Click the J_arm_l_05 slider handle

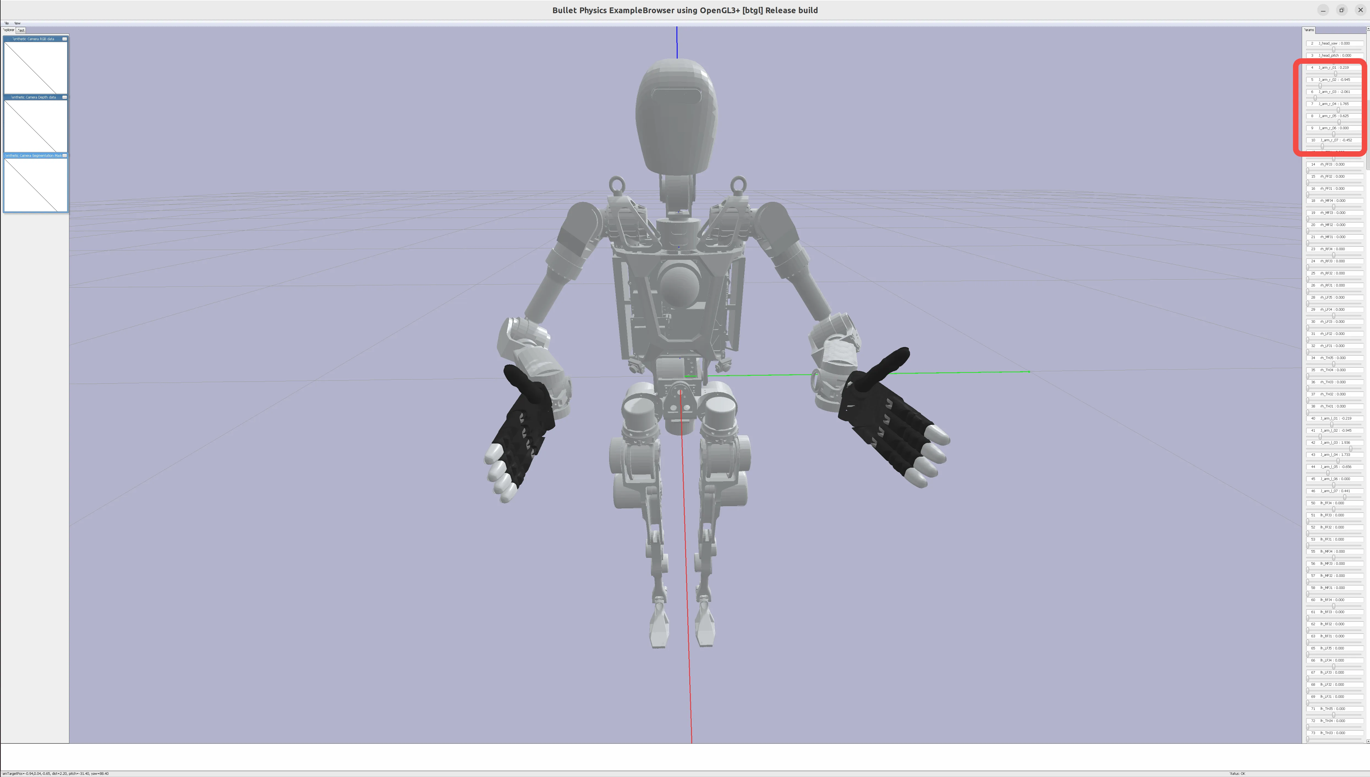coord(1327,473)
